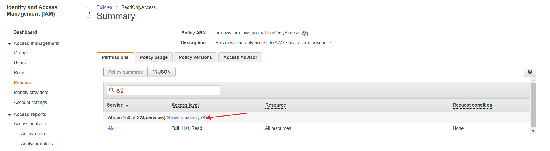
Task: Click the search magnifier icon
Action: [111, 90]
